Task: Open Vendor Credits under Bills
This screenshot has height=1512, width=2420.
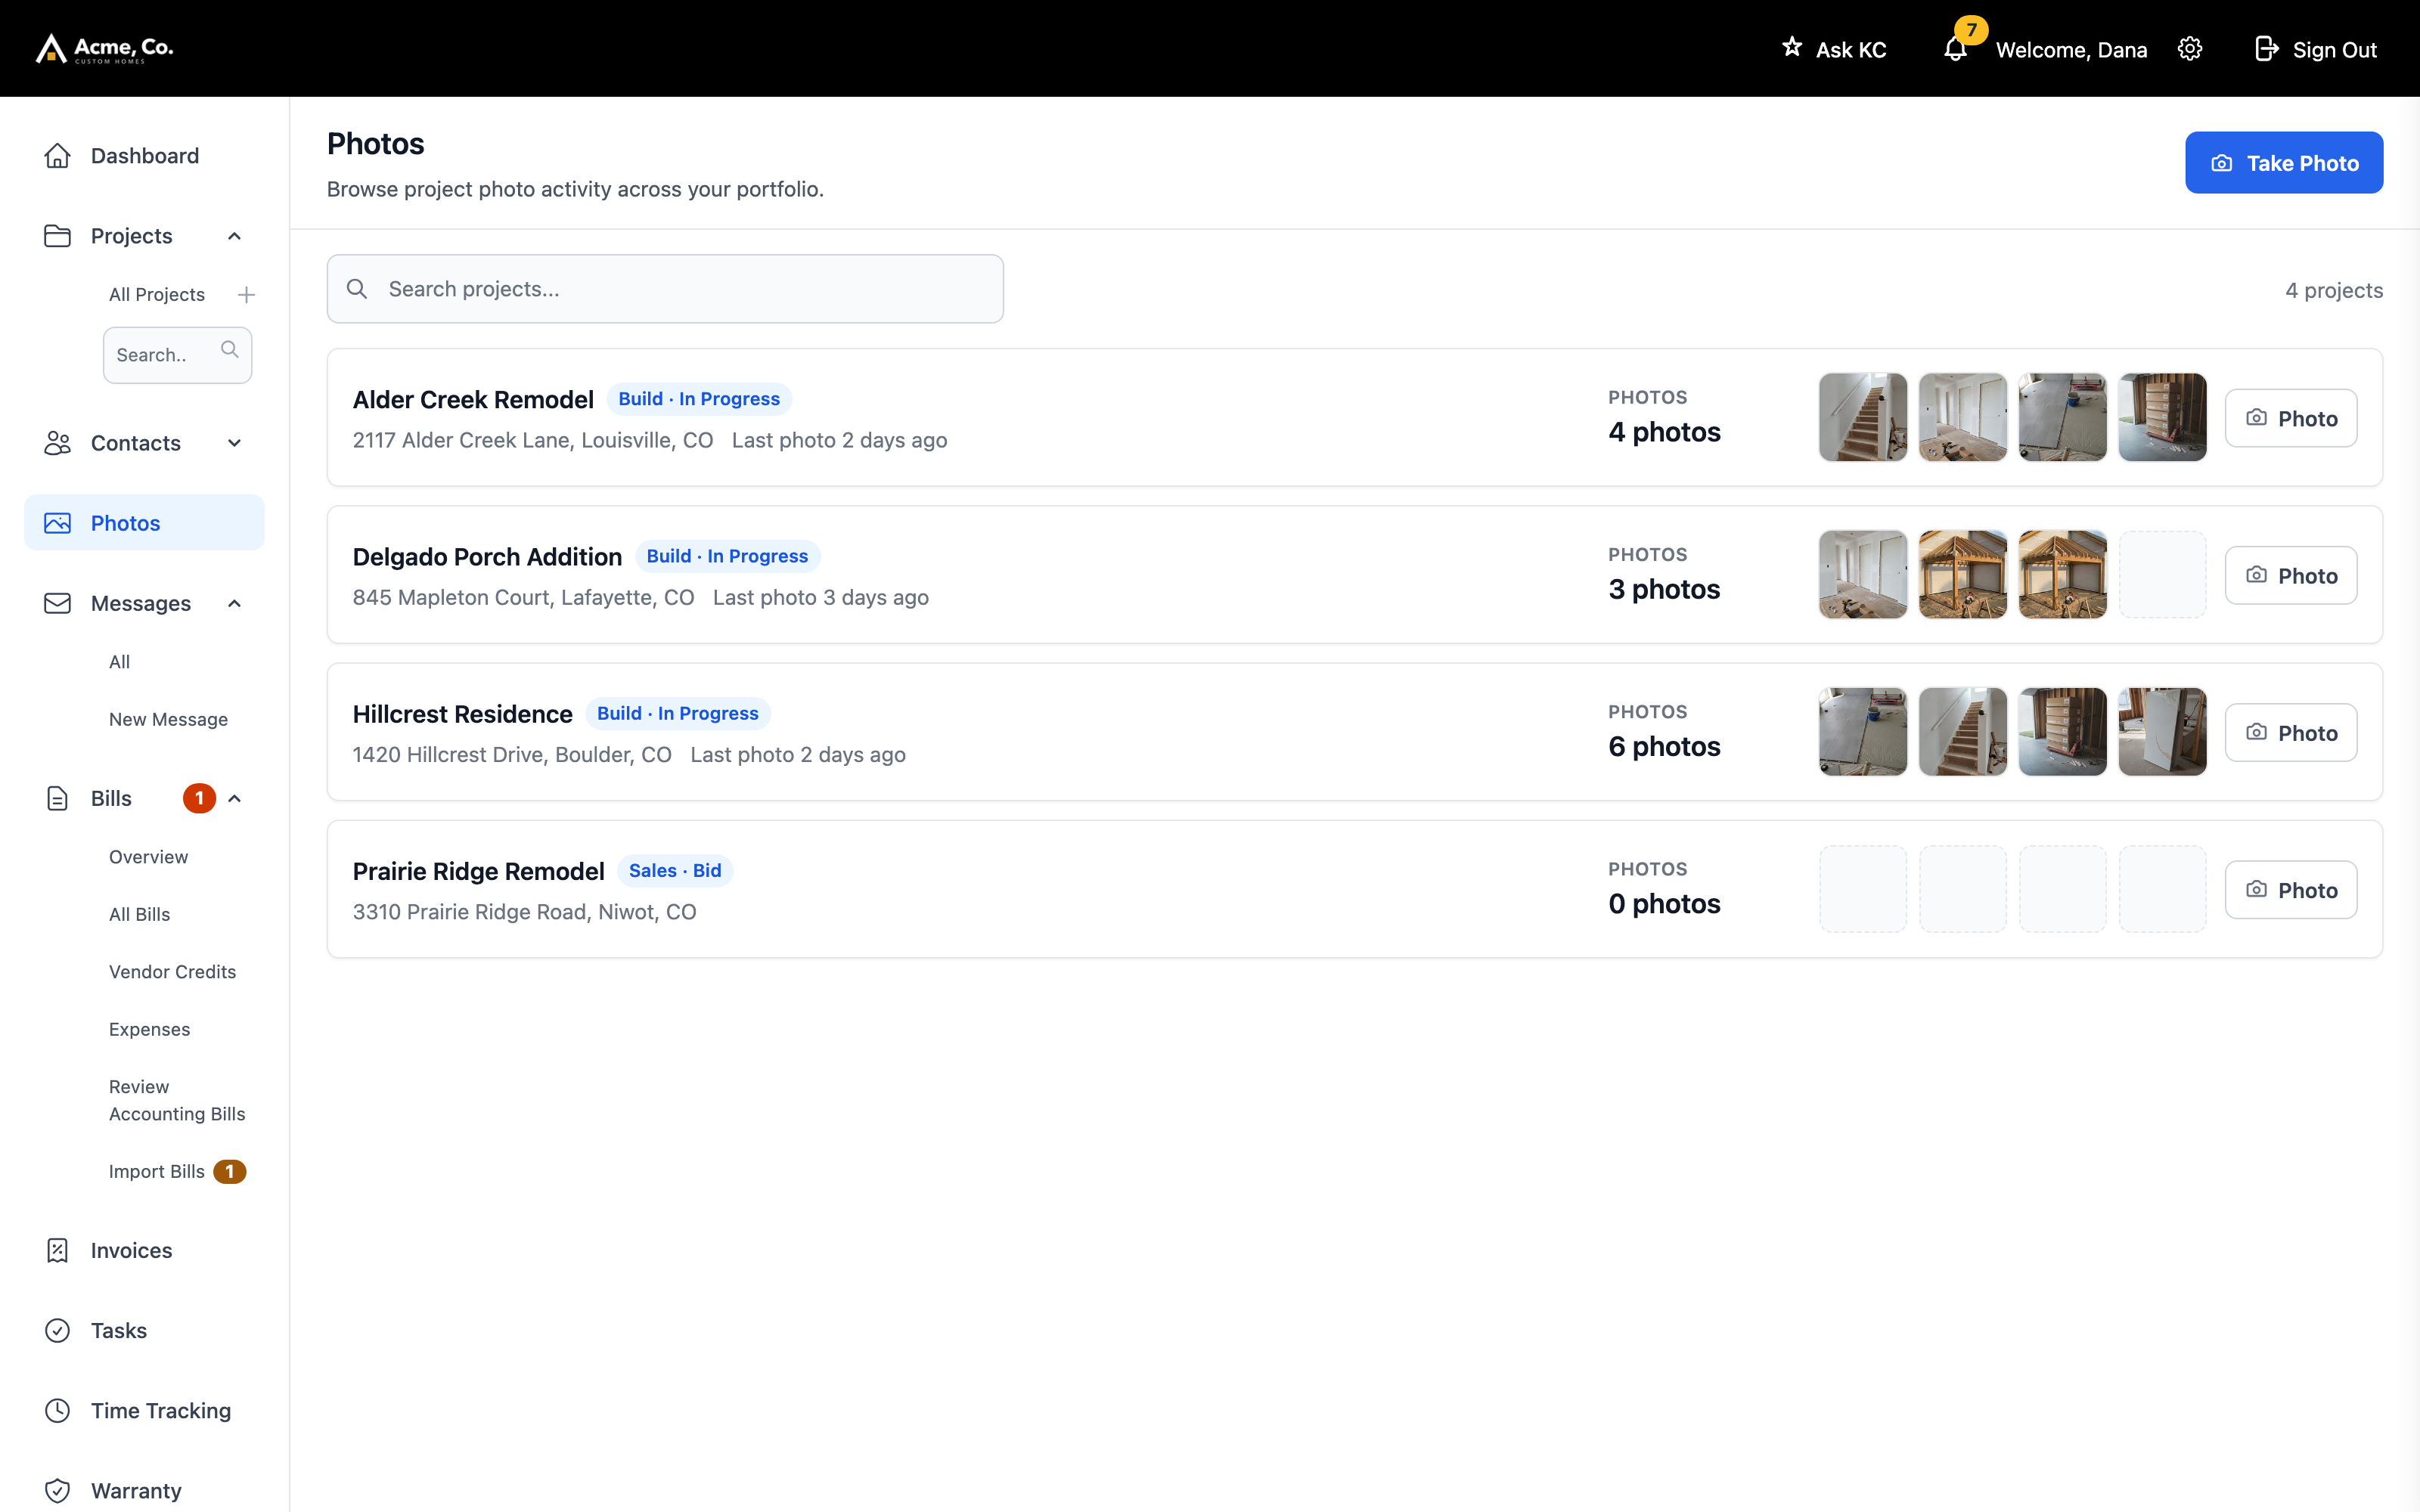Action: pyautogui.click(x=172, y=972)
